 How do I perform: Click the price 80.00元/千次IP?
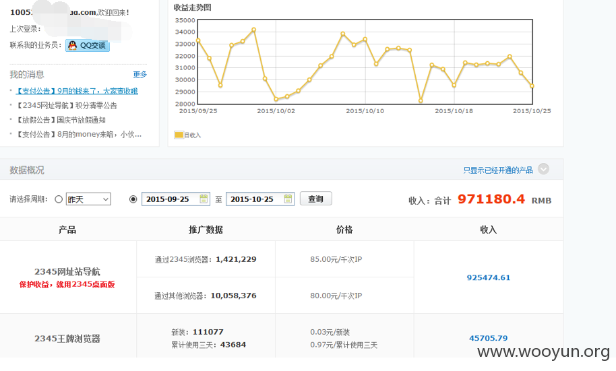336,296
